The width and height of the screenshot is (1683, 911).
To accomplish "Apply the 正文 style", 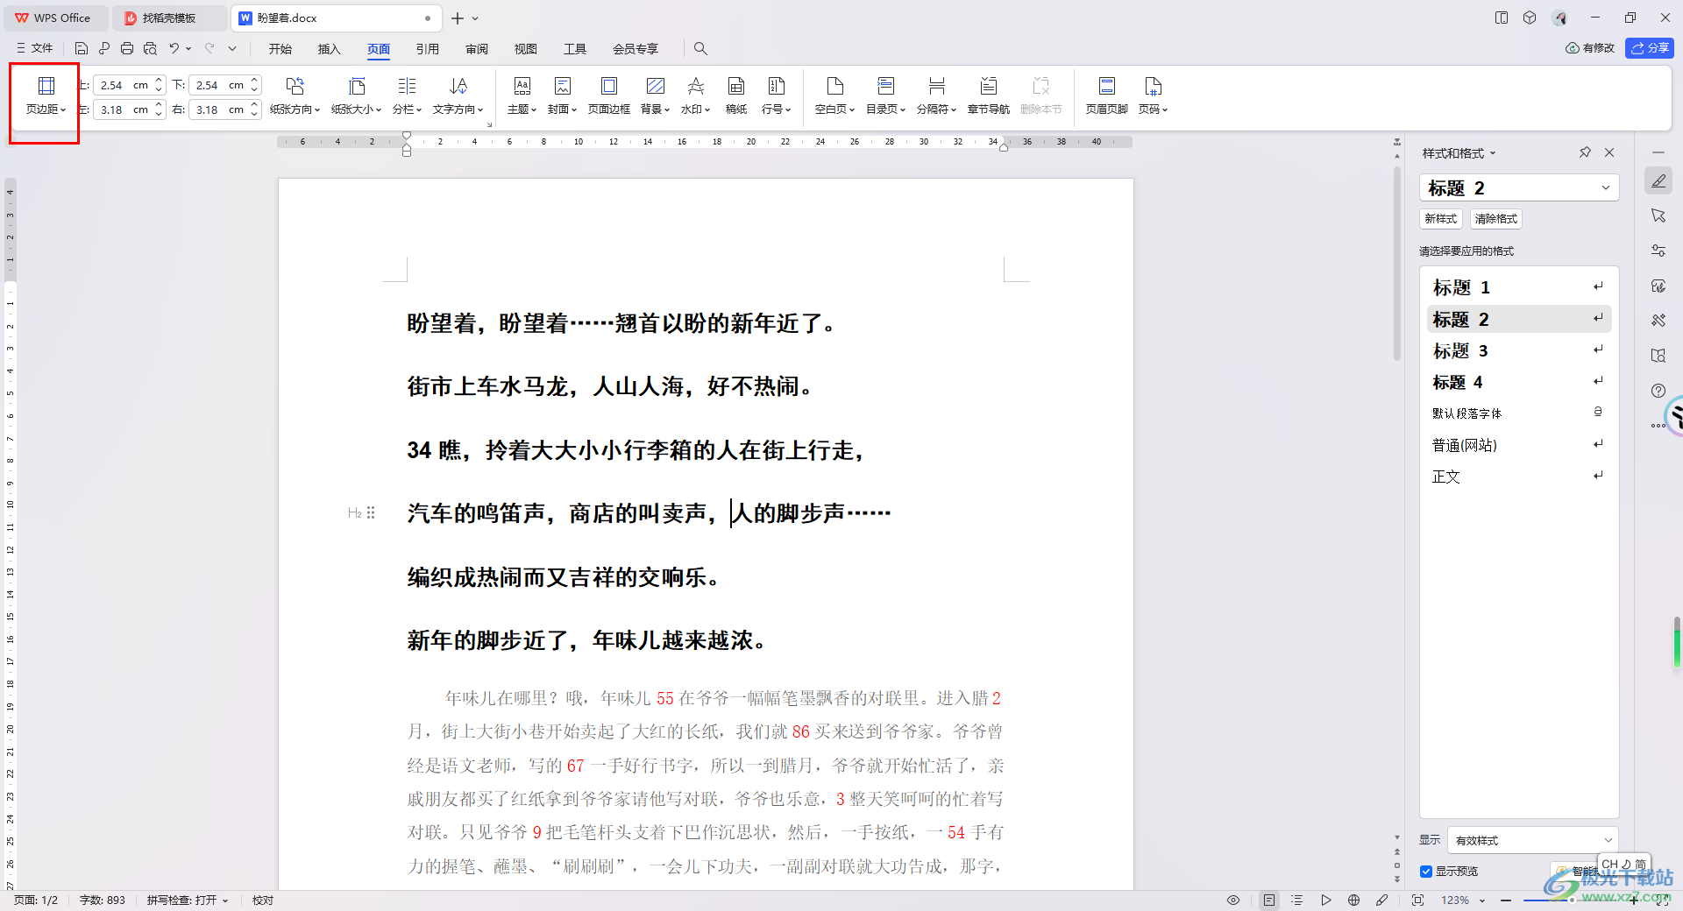I will coord(1519,477).
